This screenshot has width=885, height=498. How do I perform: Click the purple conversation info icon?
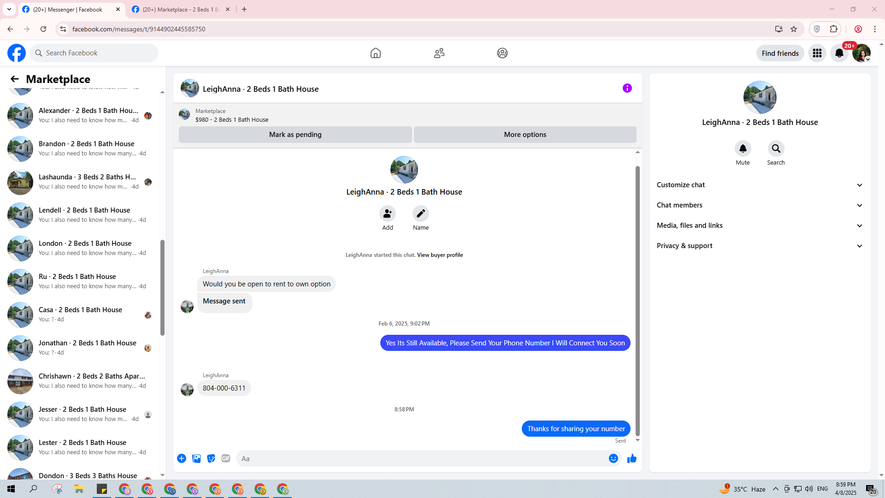(x=627, y=88)
